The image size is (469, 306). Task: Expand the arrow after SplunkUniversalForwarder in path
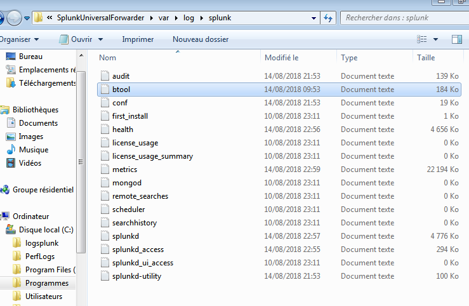(151, 18)
